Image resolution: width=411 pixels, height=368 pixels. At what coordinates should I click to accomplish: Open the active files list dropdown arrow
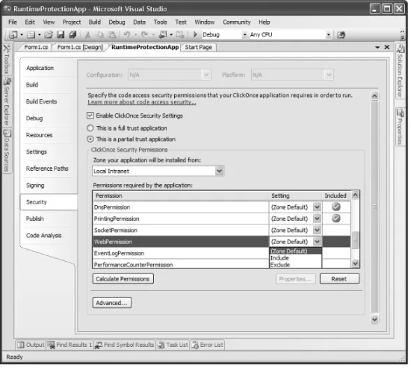[x=377, y=47]
